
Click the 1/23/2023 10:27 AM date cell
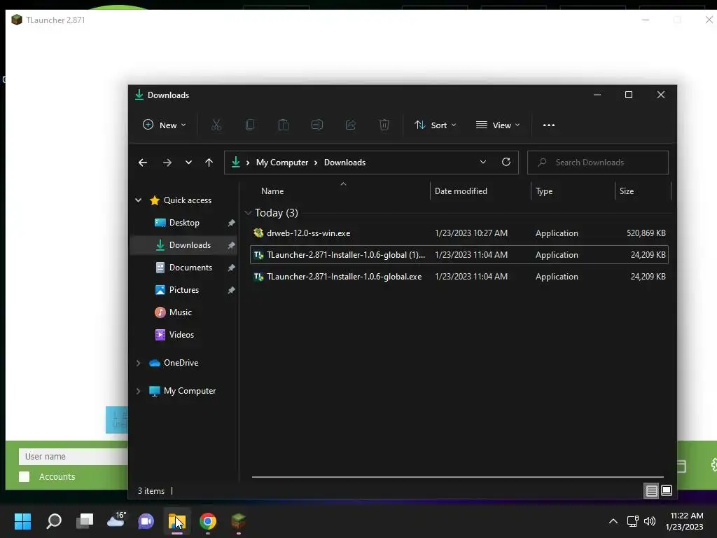click(x=471, y=233)
